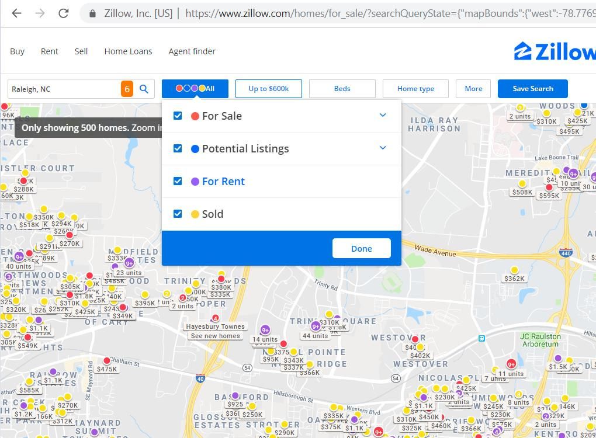Uncheck the For Rent checkbox

pyautogui.click(x=178, y=181)
